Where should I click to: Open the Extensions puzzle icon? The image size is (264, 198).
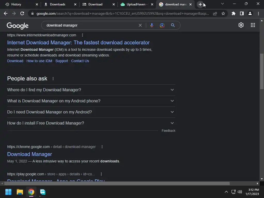coord(233,13)
